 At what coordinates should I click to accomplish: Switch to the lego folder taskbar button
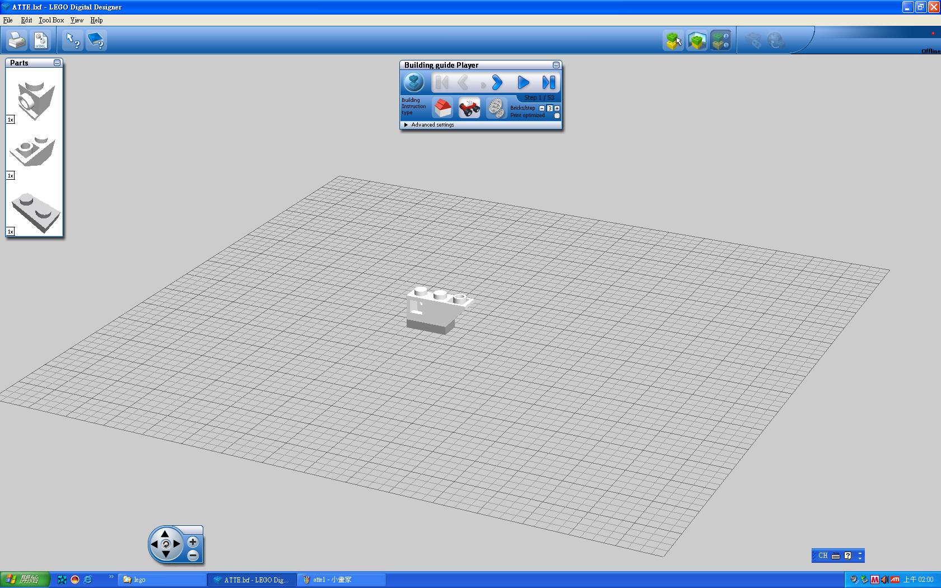point(162,580)
